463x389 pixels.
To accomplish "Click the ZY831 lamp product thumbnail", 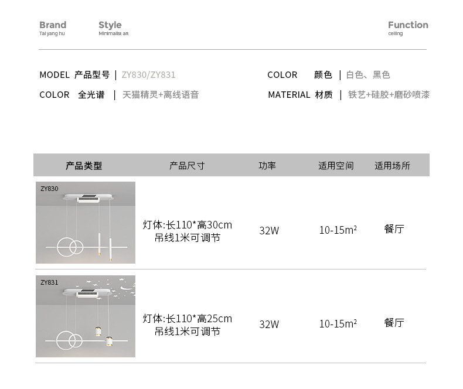I will pos(86,316).
